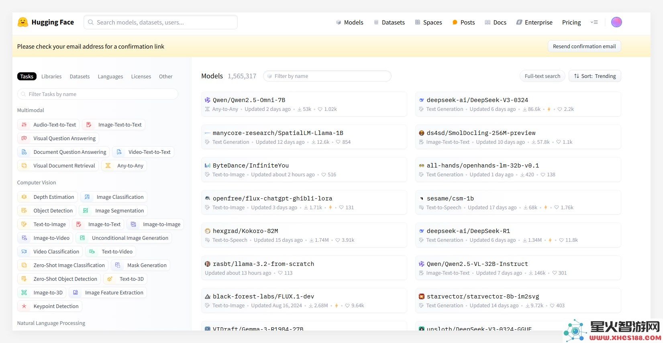Switch to the Datasets filter tab

pyautogui.click(x=80, y=76)
